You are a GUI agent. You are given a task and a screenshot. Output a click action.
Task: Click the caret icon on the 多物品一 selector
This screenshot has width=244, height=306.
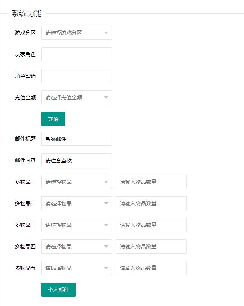105,182
